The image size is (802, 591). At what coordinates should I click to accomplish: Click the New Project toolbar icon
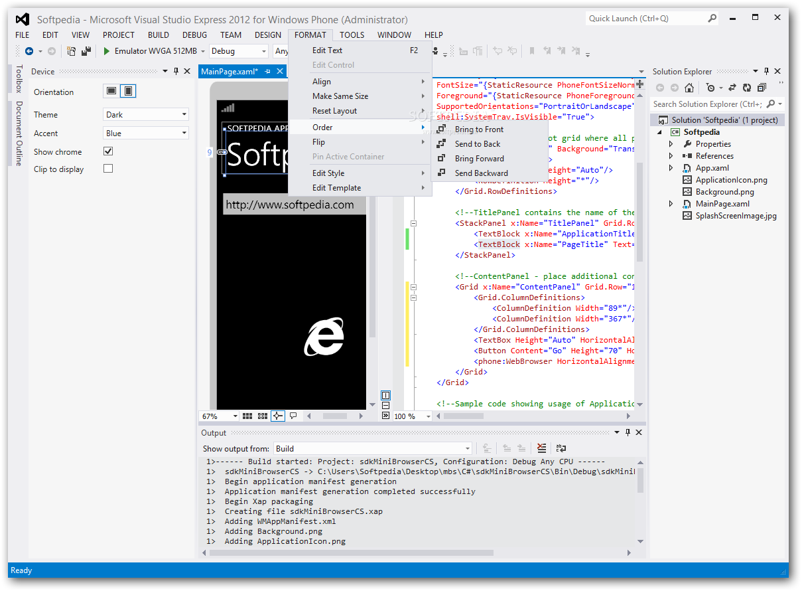pos(71,51)
